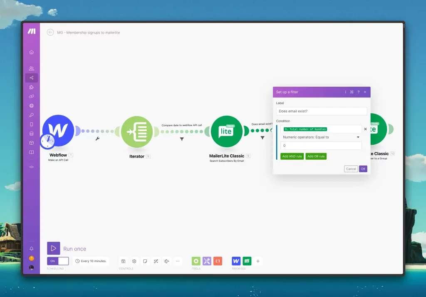Open Keys icon in sidebar
This screenshot has height=297, width=426.
click(x=32, y=115)
